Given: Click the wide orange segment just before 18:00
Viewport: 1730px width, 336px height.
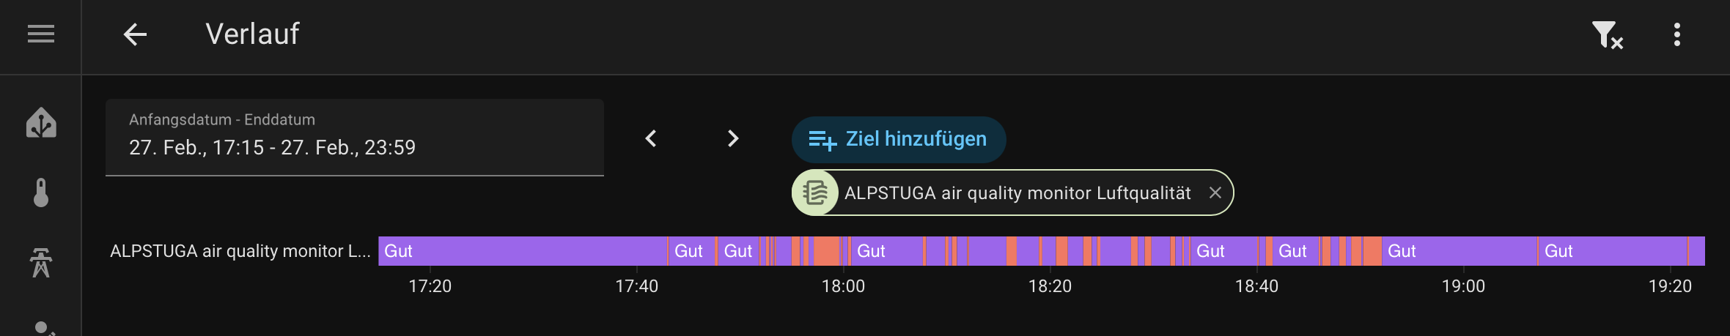Looking at the screenshot, I should (827, 251).
